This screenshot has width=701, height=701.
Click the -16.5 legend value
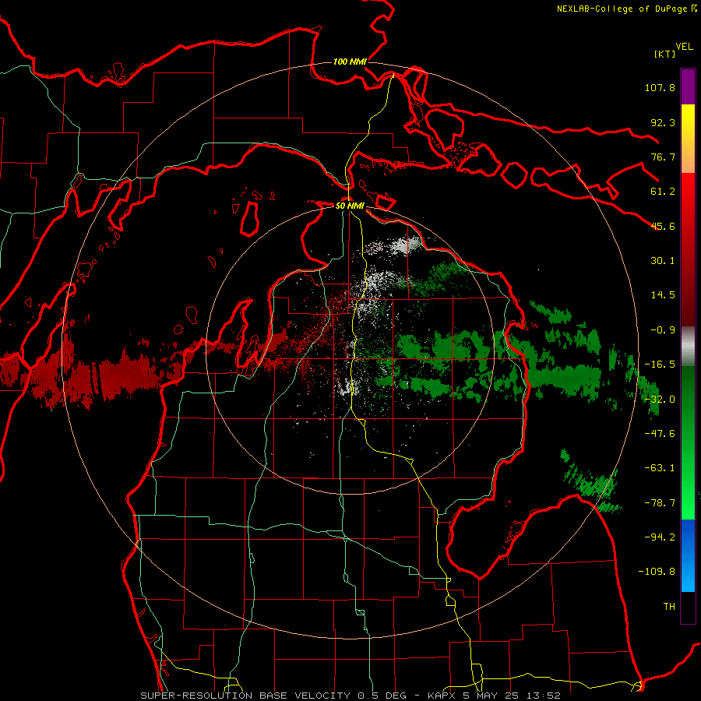(660, 365)
